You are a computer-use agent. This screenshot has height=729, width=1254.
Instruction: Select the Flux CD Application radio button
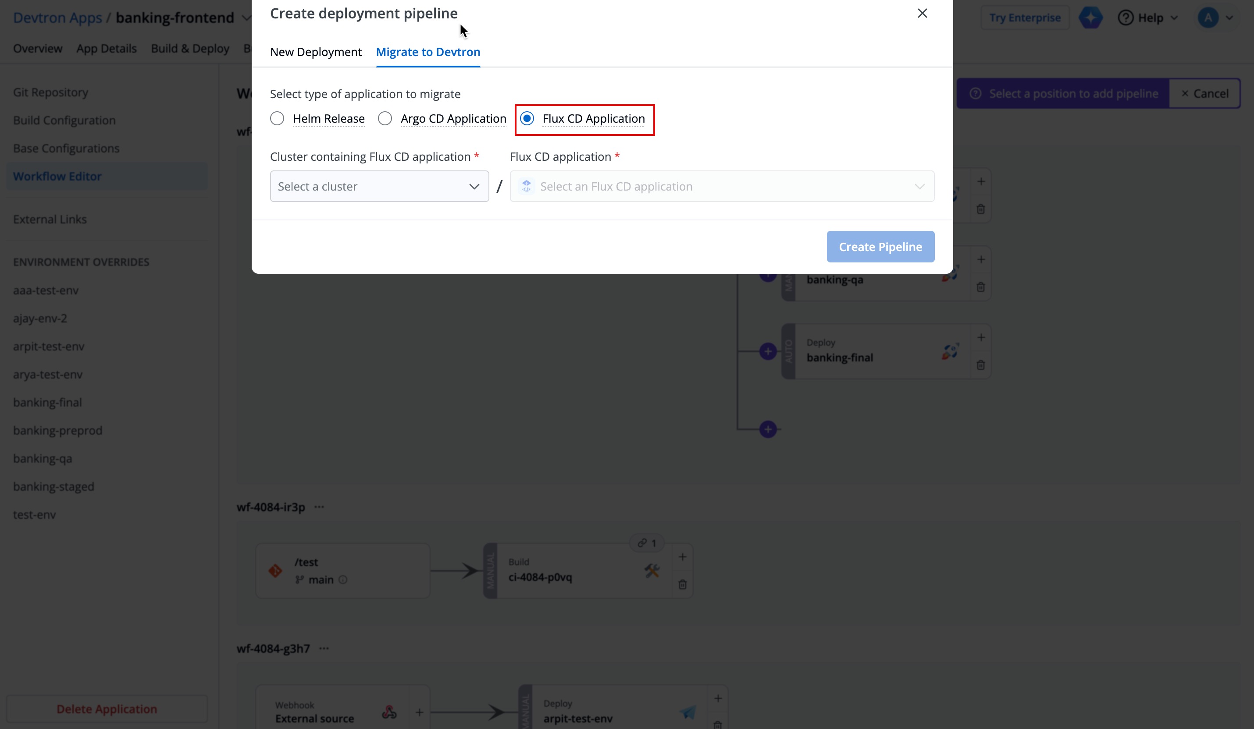527,118
